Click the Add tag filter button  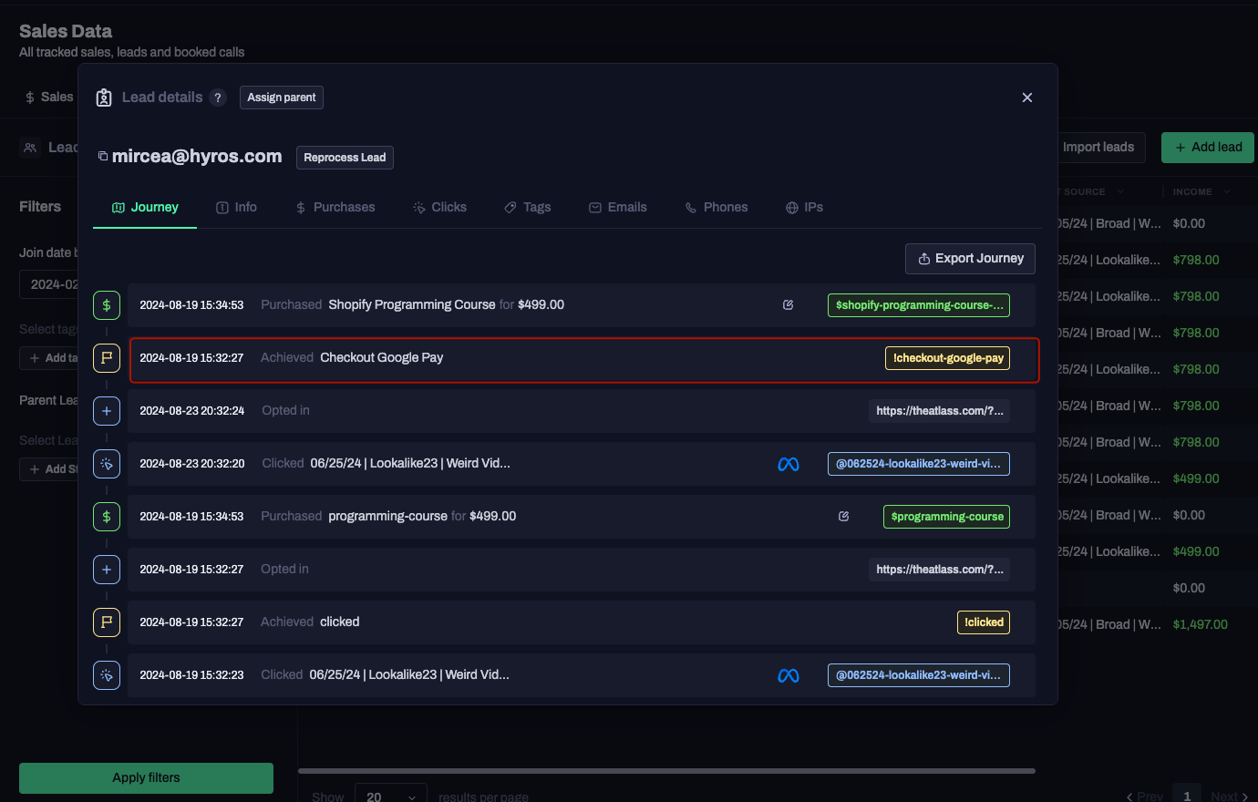click(x=49, y=358)
